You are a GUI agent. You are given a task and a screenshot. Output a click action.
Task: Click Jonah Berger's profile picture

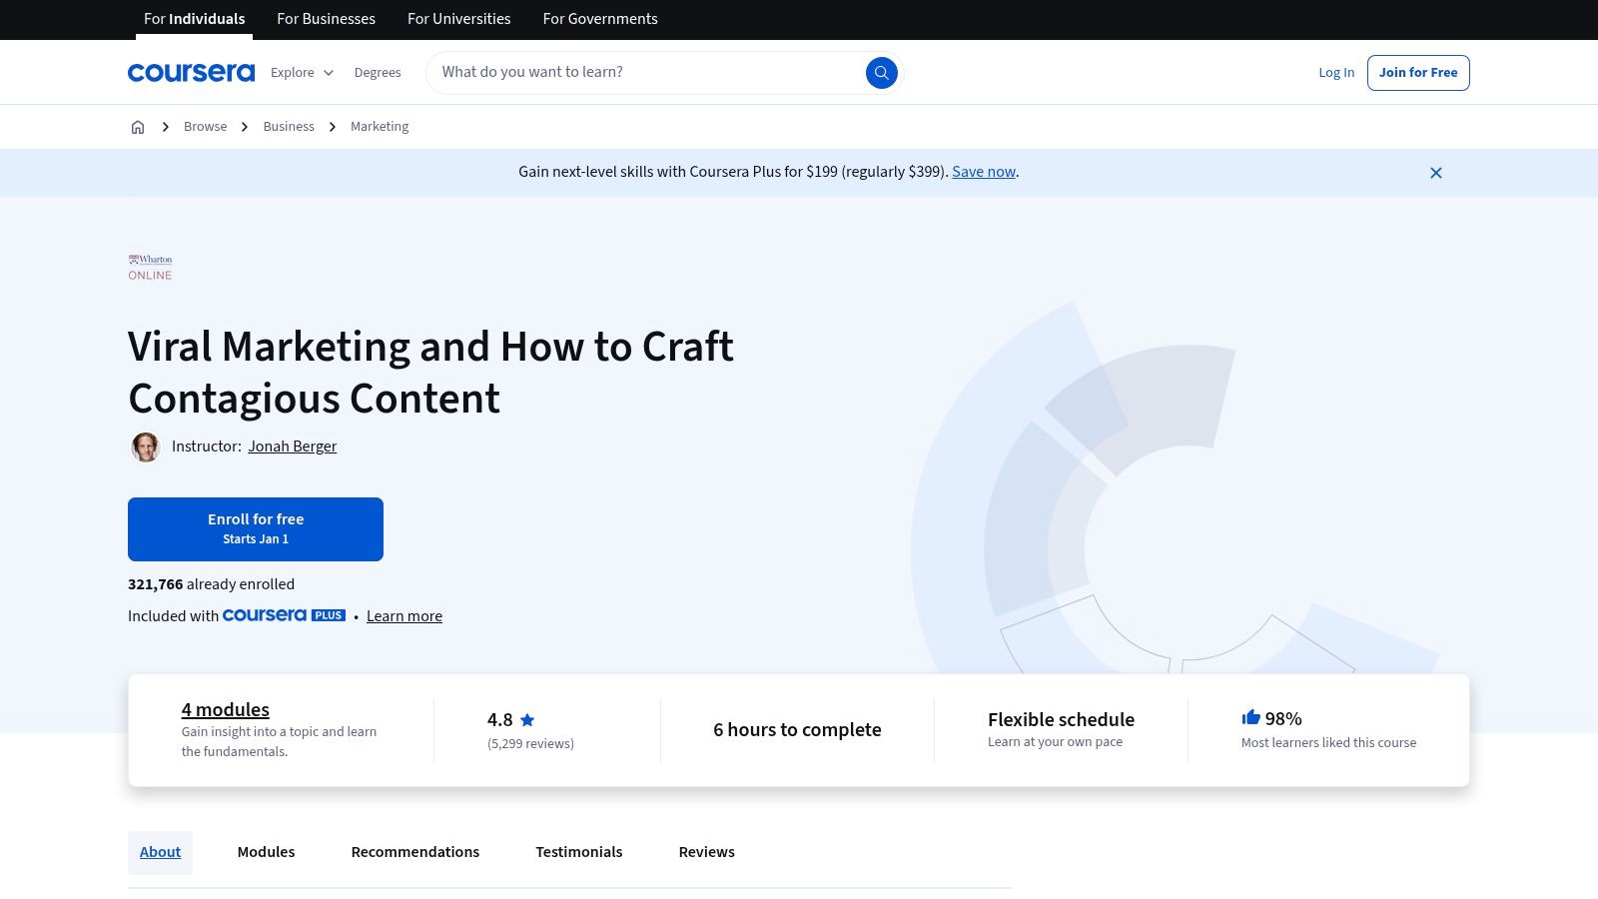pos(146,447)
